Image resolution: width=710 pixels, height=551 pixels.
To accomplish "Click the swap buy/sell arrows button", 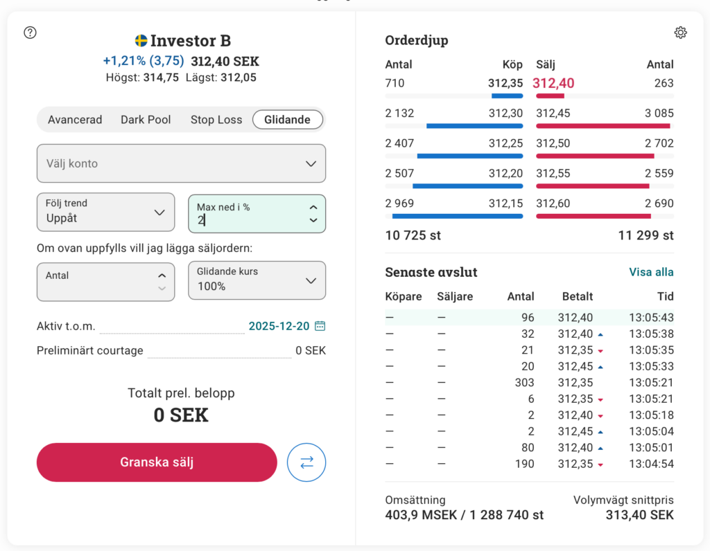I will (306, 462).
